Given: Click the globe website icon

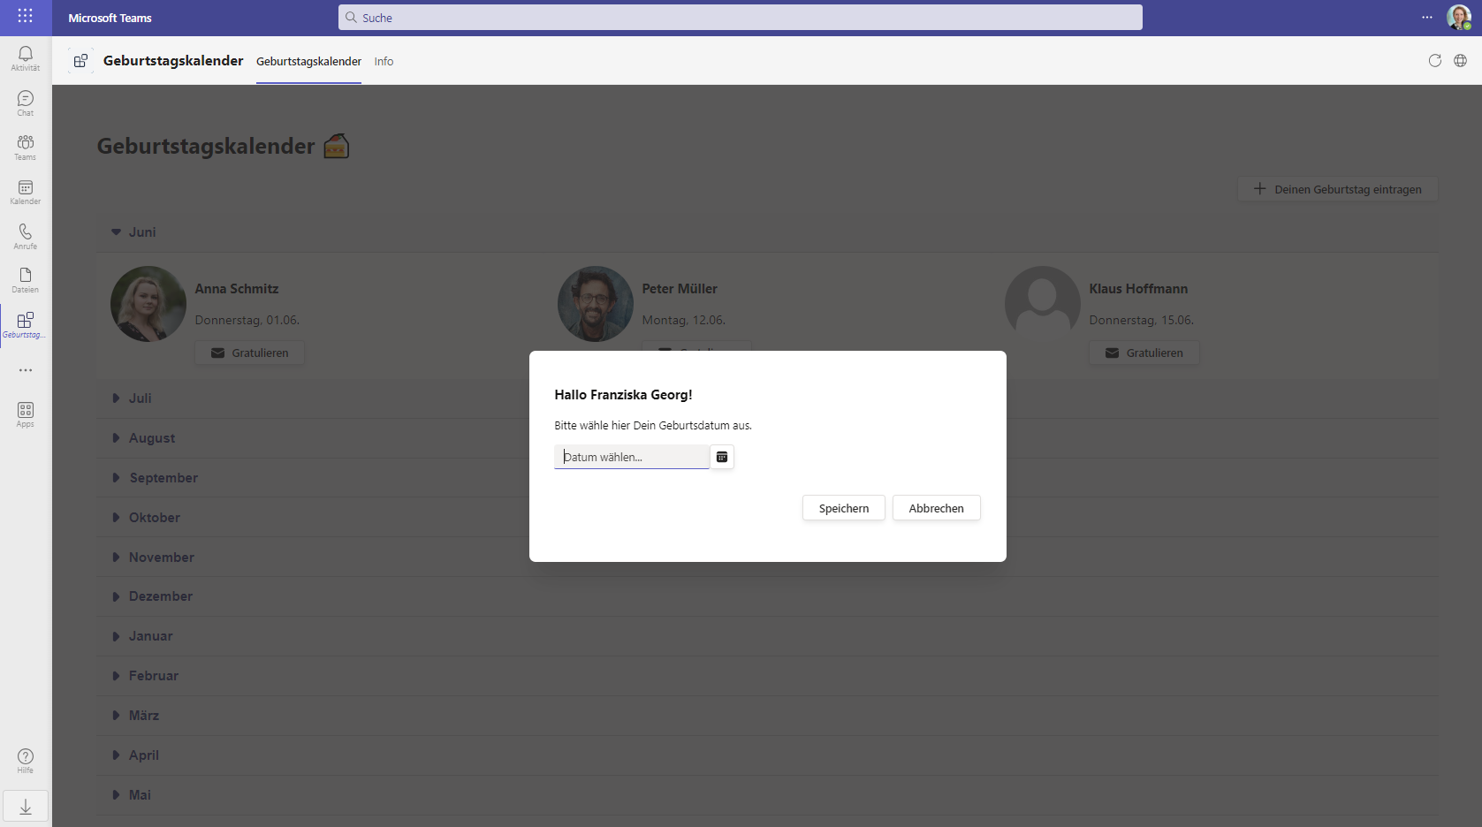Looking at the screenshot, I should tap(1460, 60).
